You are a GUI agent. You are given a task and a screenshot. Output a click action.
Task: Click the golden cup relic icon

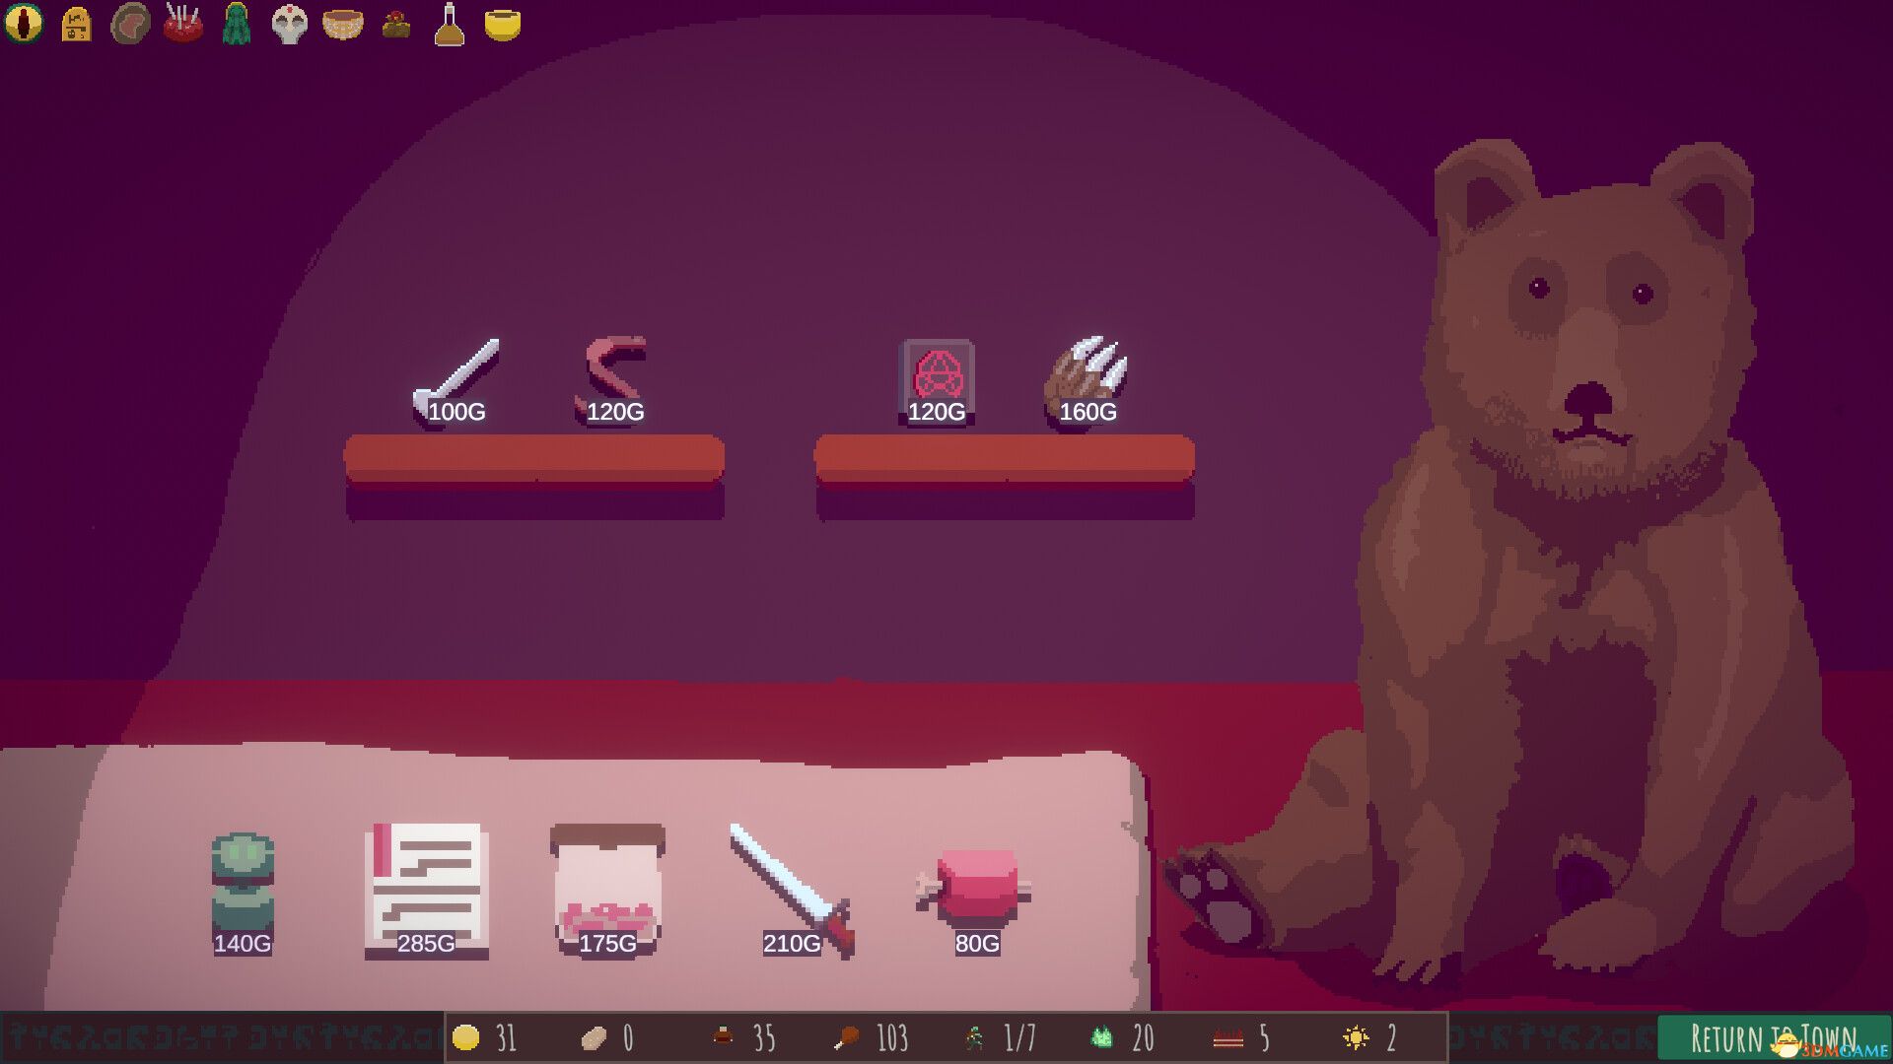coord(503,24)
